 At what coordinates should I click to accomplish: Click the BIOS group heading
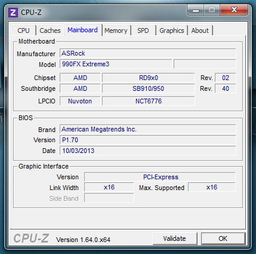(26, 118)
